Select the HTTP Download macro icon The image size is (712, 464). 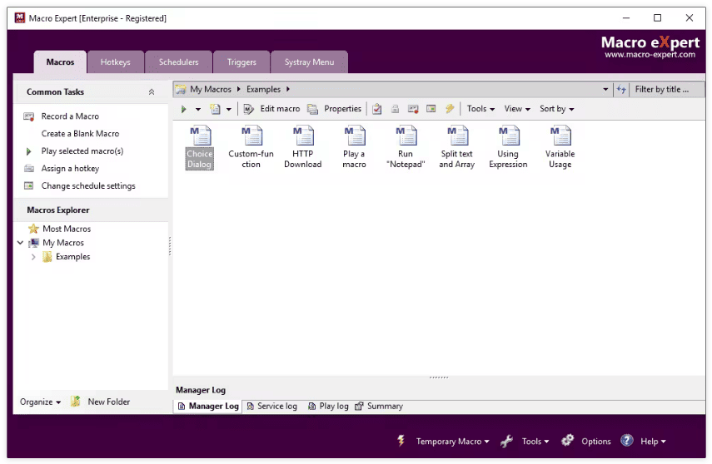point(303,147)
